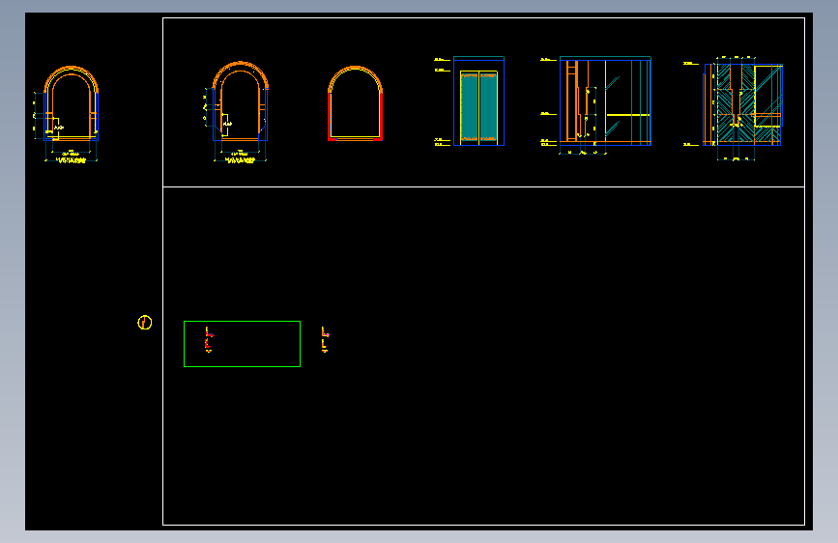This screenshot has height=543, width=838.
Task: Click the green rectangle outline
Action: 242,344
